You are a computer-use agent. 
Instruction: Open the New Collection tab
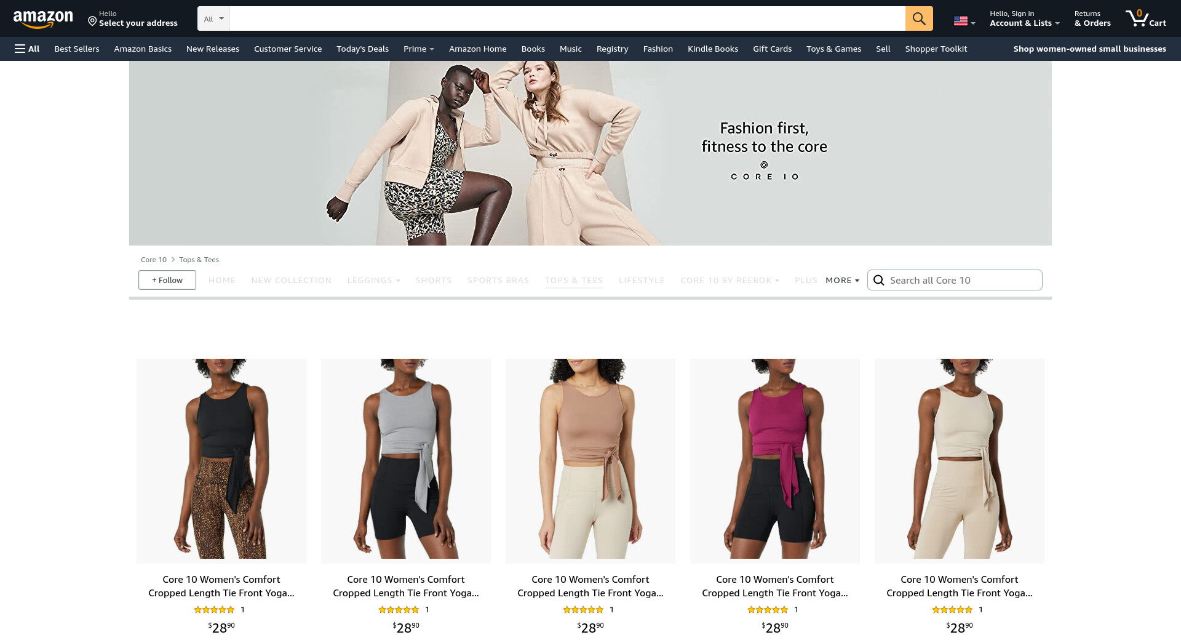[291, 281]
